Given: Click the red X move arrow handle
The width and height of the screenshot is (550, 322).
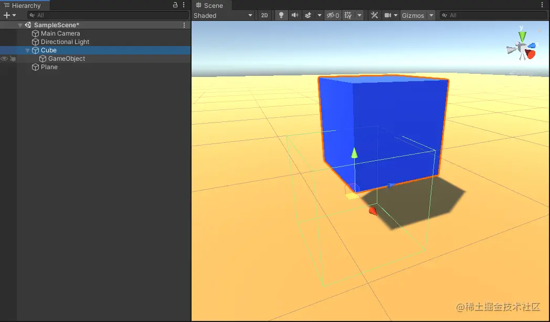Looking at the screenshot, I should (373, 210).
